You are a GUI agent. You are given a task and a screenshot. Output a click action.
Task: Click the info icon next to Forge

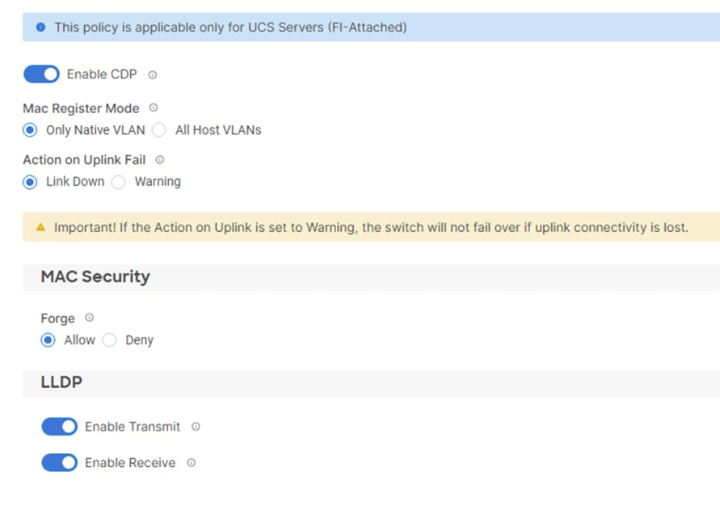[90, 318]
